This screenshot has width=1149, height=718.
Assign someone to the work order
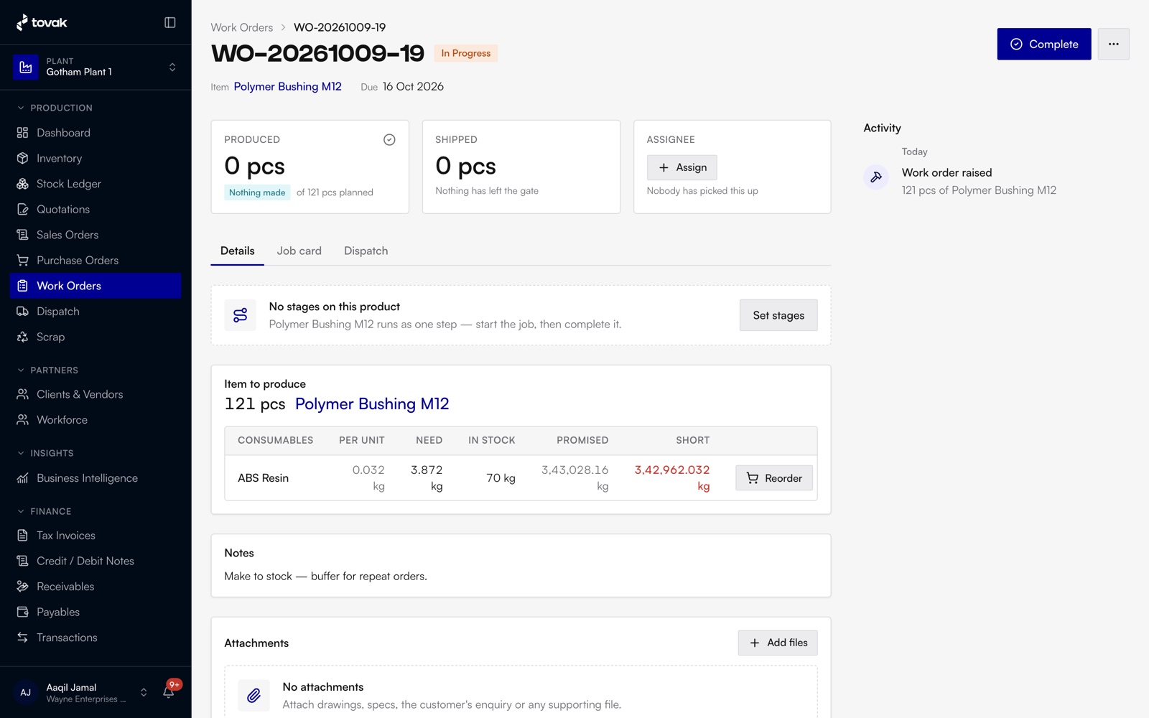click(682, 167)
